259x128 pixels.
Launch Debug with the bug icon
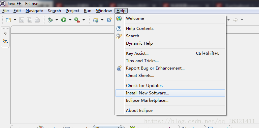coord(50,20)
